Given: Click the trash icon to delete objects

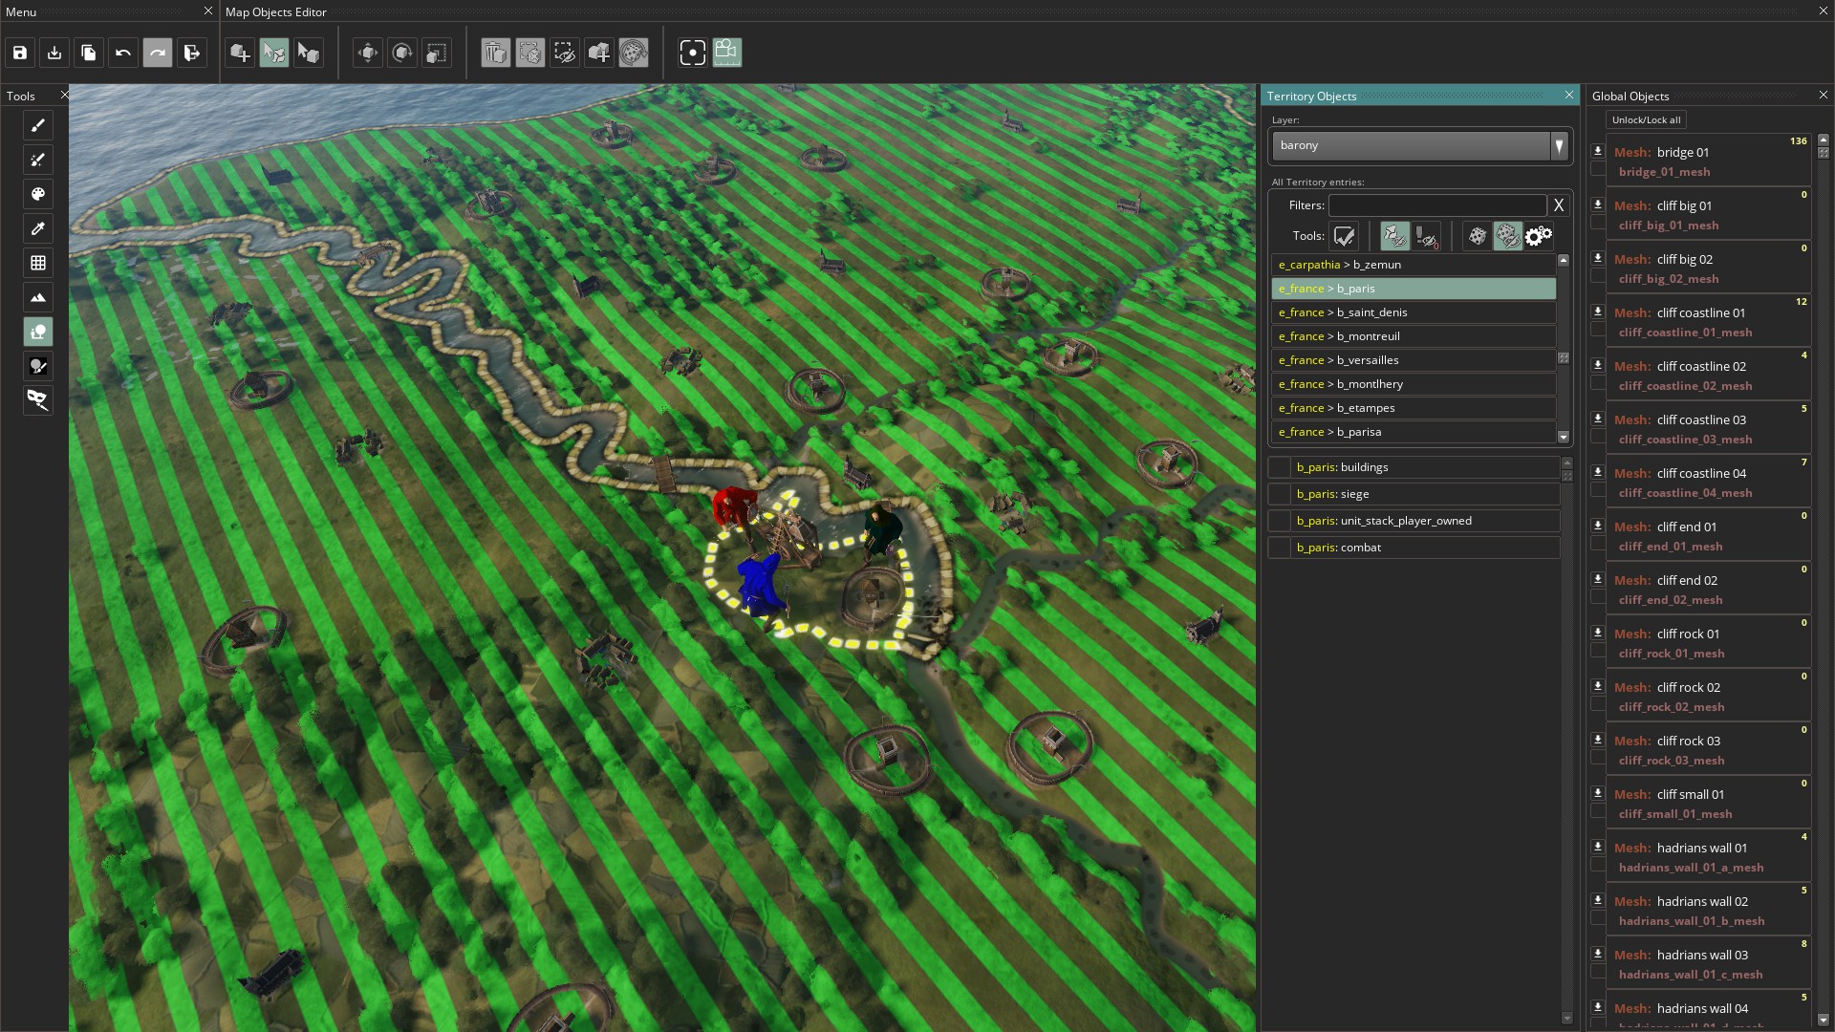Looking at the screenshot, I should [495, 53].
